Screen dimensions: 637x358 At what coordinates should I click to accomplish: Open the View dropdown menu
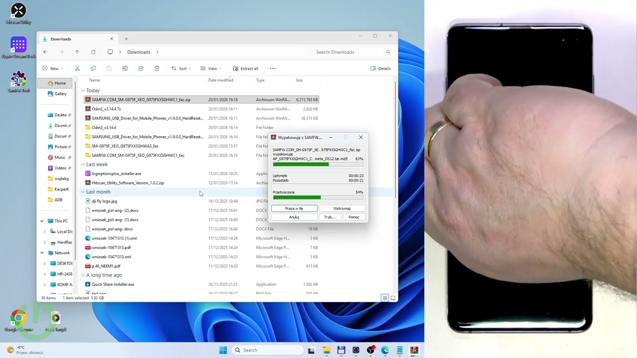tap(211, 69)
